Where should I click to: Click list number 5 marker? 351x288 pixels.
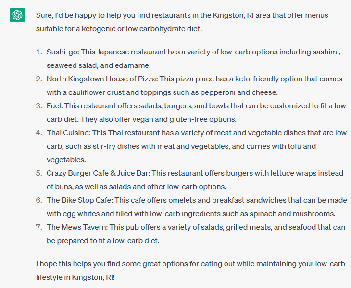pos(39,173)
